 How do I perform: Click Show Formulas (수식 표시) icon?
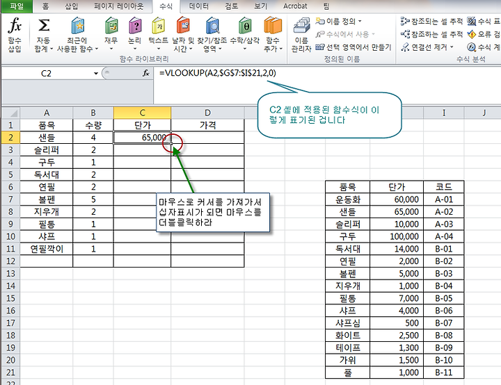click(471, 22)
